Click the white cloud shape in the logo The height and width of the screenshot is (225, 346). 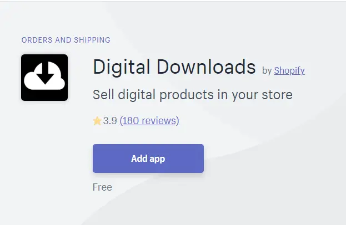click(44, 76)
